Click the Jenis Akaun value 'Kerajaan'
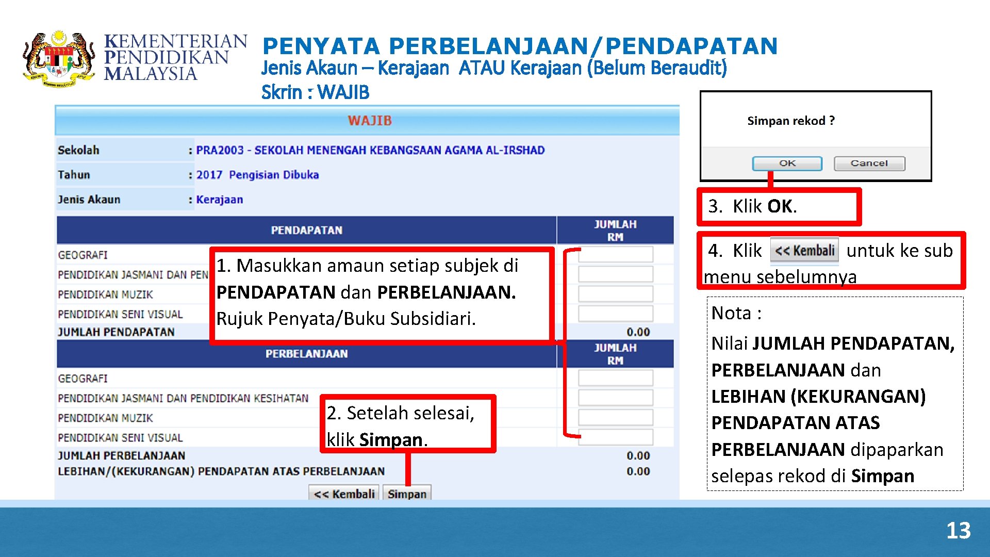The image size is (990, 557). click(219, 200)
